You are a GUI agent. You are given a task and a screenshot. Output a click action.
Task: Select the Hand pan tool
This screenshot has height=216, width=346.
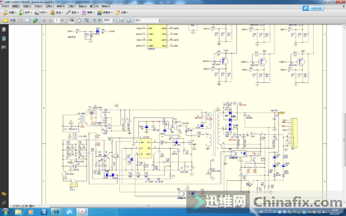point(79,21)
